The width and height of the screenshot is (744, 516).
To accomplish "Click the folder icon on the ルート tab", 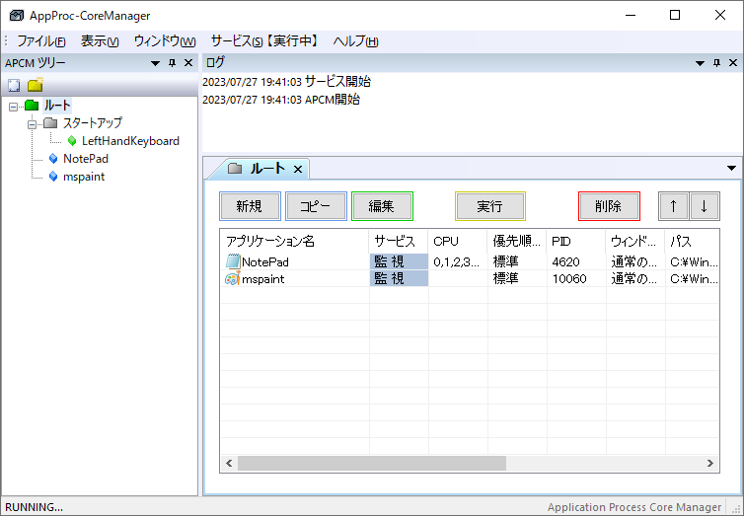I will [x=235, y=169].
